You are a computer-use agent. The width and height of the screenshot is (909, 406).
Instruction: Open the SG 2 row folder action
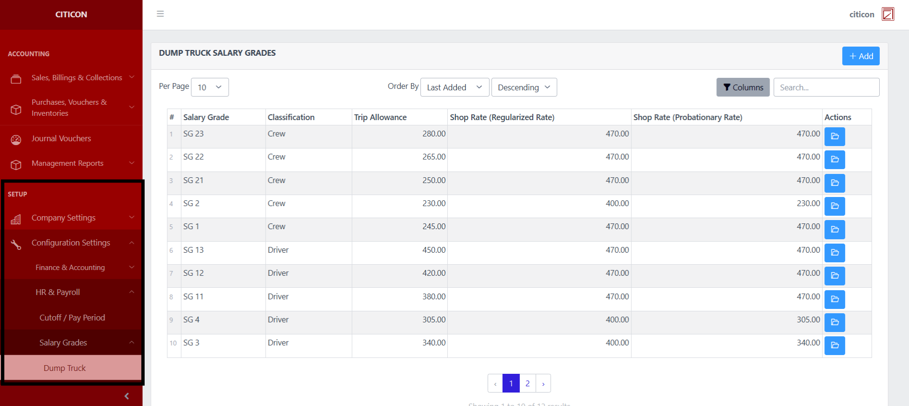coord(835,206)
